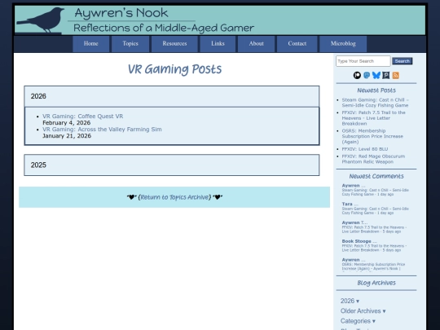This screenshot has width=440, height=330.
Task: Click the Blog Archives heading
Action: point(376,283)
